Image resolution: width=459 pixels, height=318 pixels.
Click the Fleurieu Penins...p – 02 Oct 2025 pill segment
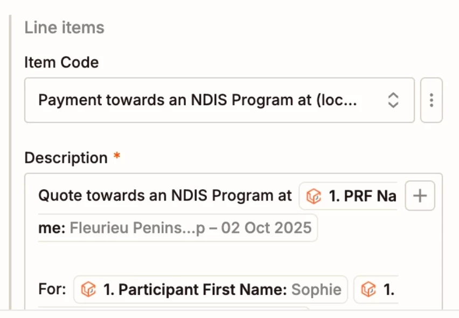[178, 228]
